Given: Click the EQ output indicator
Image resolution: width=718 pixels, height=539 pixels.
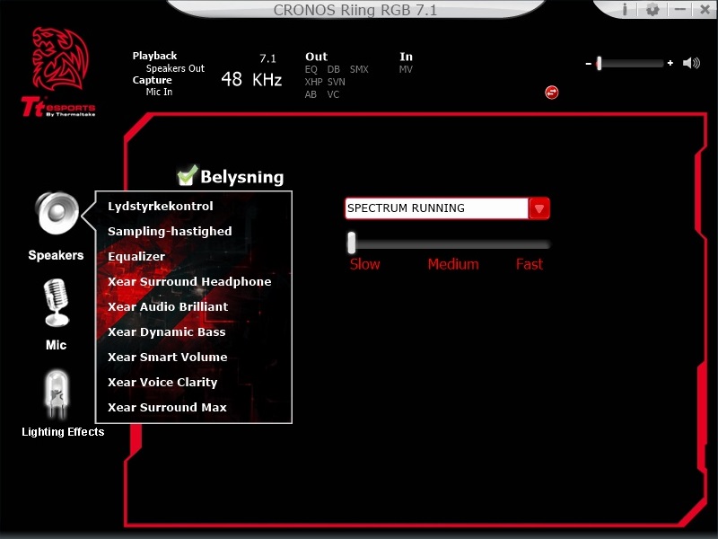Looking at the screenshot, I should pyautogui.click(x=311, y=69).
